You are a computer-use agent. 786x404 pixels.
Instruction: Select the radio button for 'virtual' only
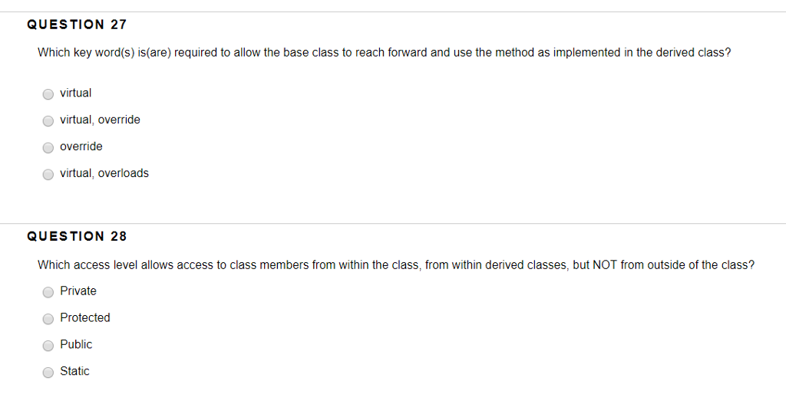48,94
